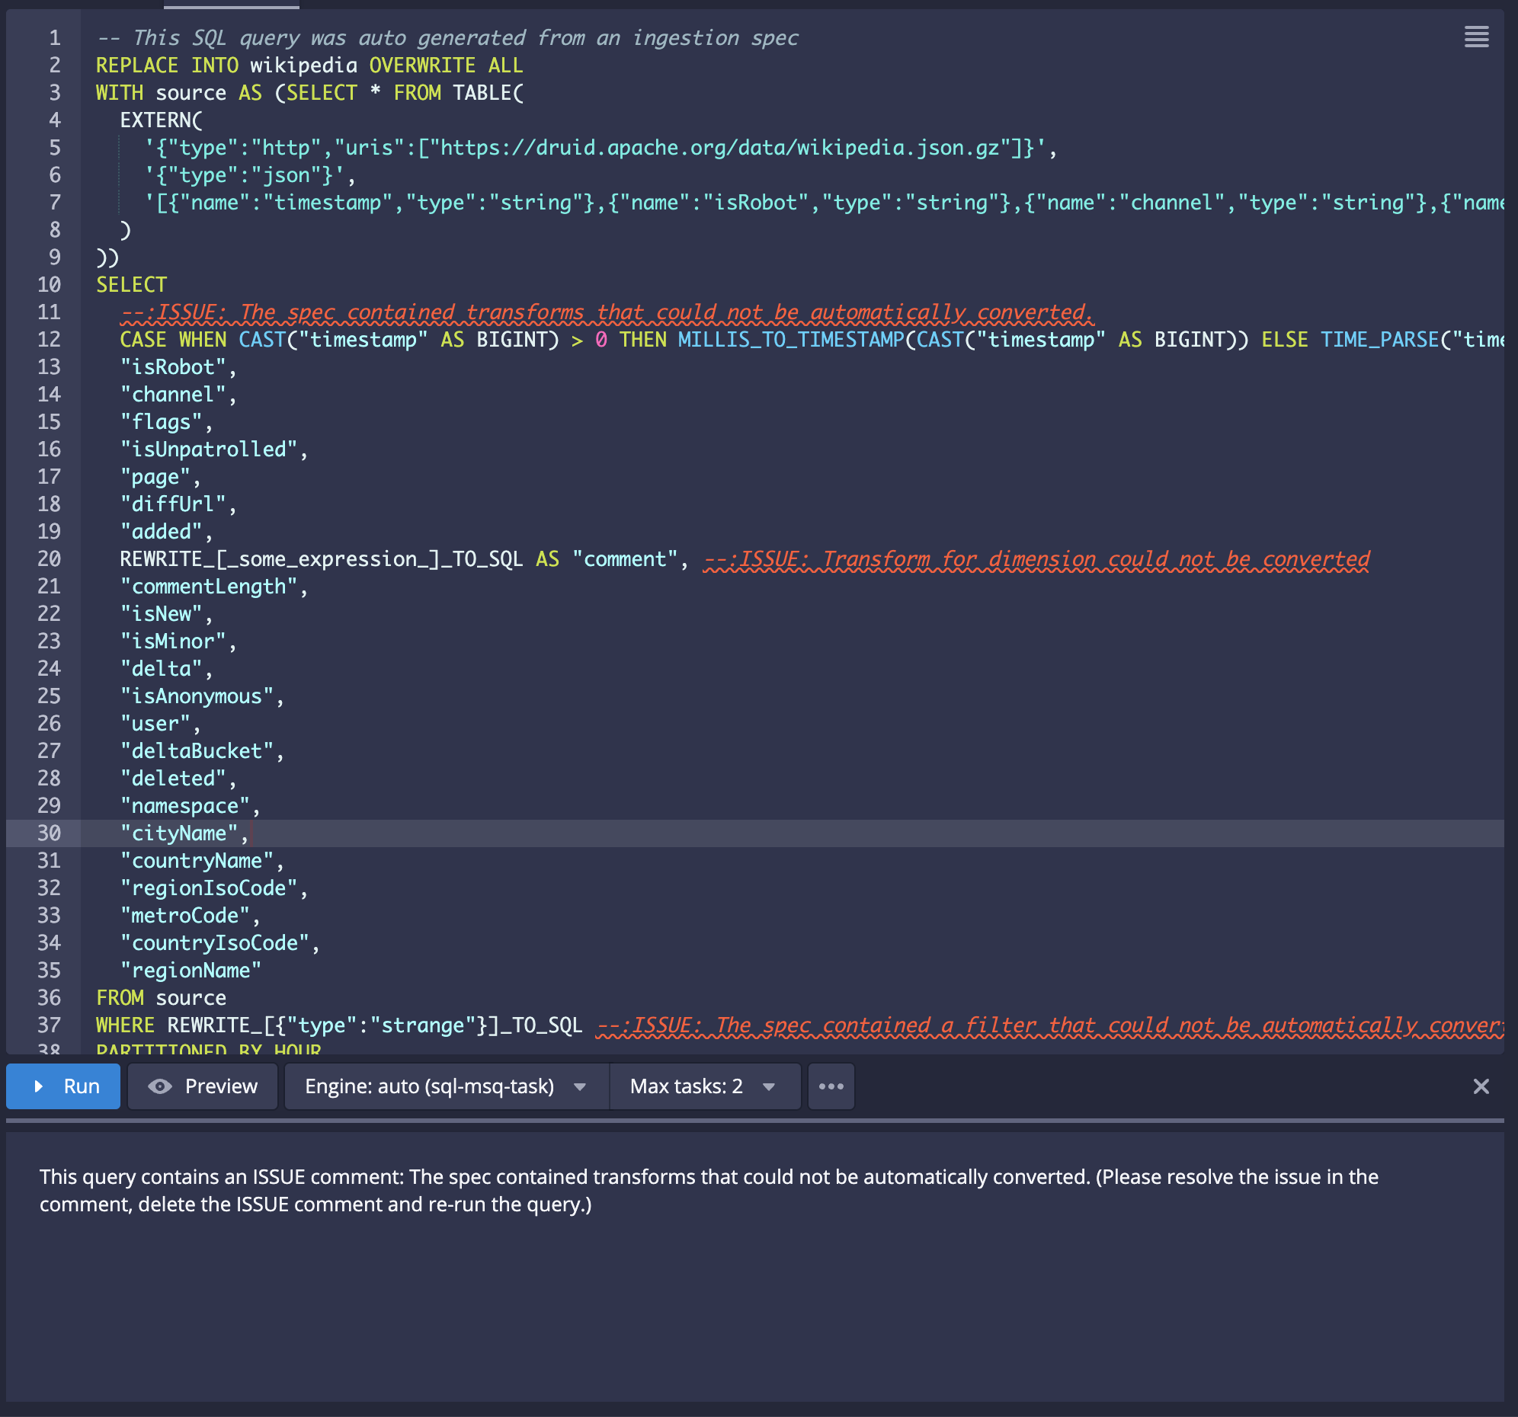Screen dimensions: 1518x1417
Task: Click the dimension ISSUE comment on line 20
Action: pos(1036,559)
